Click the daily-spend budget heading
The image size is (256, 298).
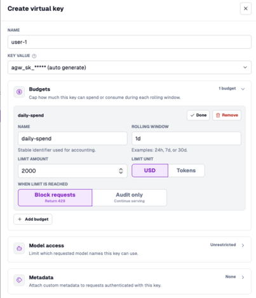(x=31, y=115)
